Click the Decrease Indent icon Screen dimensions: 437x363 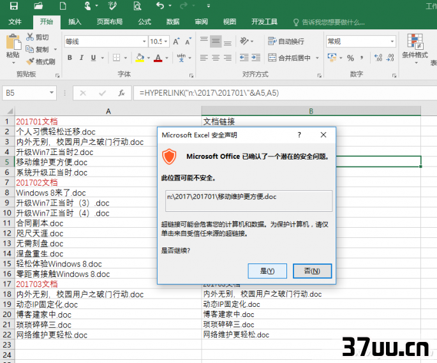tap(244, 57)
